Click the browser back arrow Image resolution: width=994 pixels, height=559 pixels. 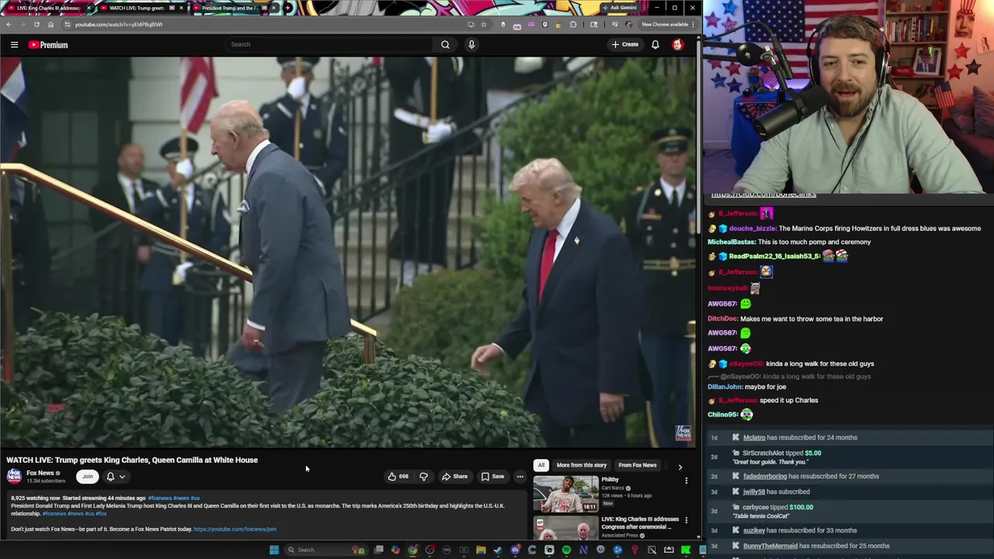[x=9, y=24]
